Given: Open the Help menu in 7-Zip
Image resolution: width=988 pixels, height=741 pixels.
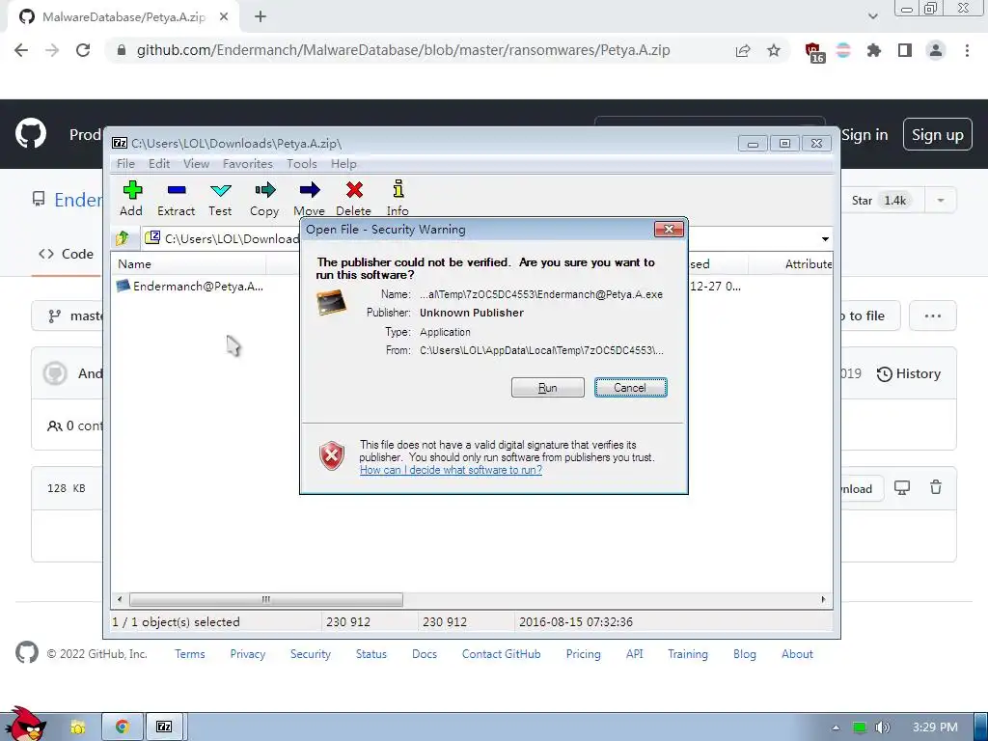Looking at the screenshot, I should [343, 164].
